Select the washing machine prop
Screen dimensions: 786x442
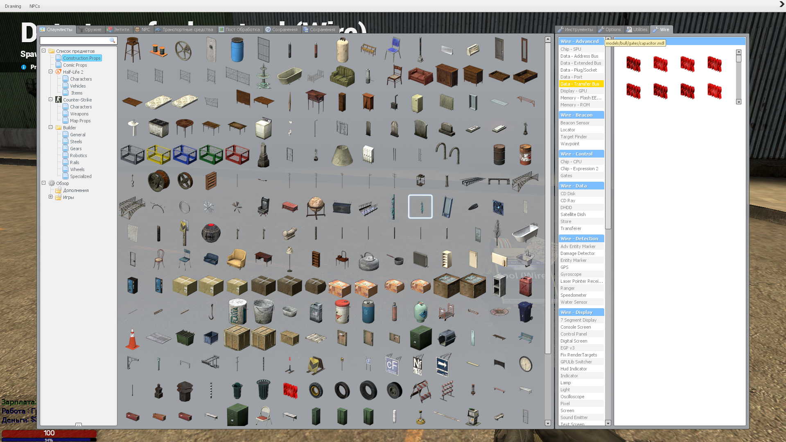point(263,129)
